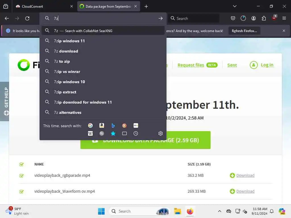
Task: Open the weather widget showing 58°F
Action: click(17, 211)
